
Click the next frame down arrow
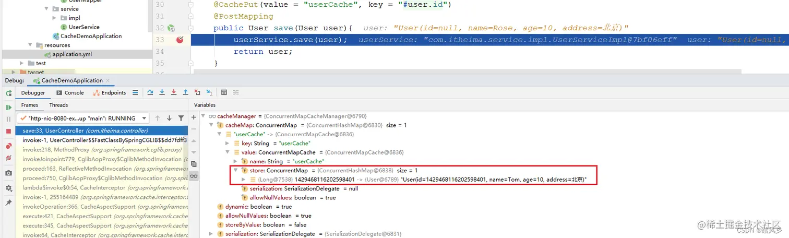(169, 118)
